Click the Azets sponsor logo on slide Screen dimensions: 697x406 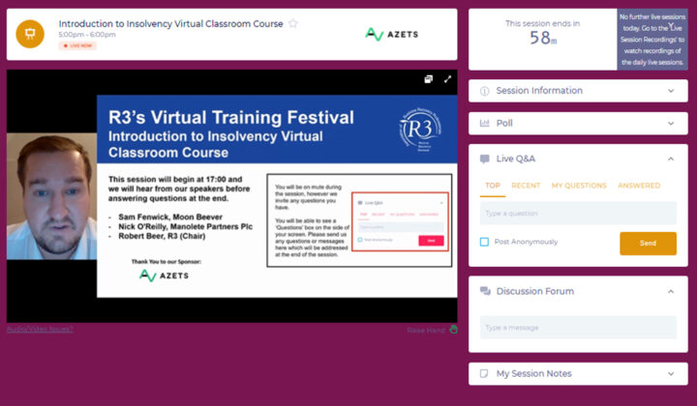(x=164, y=275)
